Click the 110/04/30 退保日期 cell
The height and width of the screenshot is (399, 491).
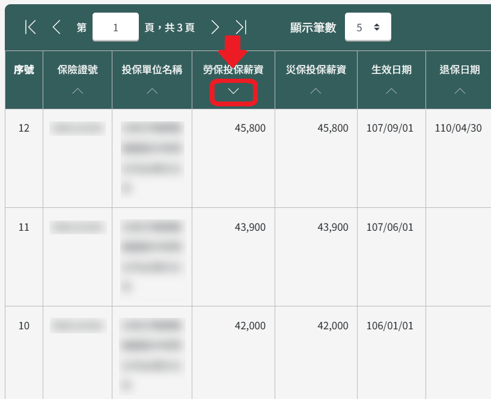coord(458,129)
